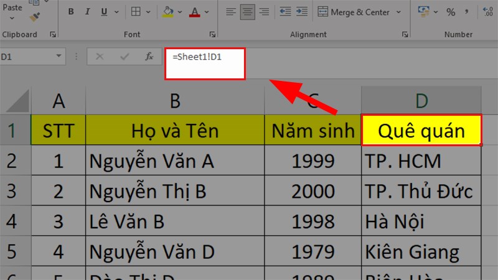The width and height of the screenshot is (498, 280).
Task: Apply Percent Style number format
Action: (450, 12)
